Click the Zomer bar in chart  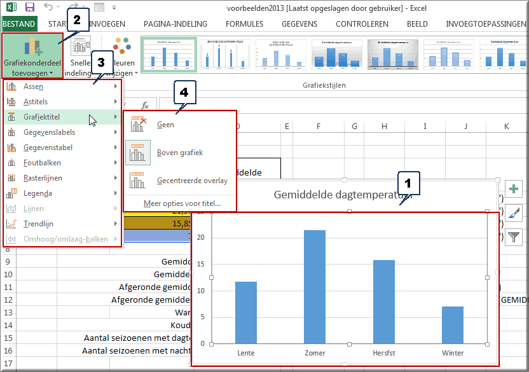315,286
